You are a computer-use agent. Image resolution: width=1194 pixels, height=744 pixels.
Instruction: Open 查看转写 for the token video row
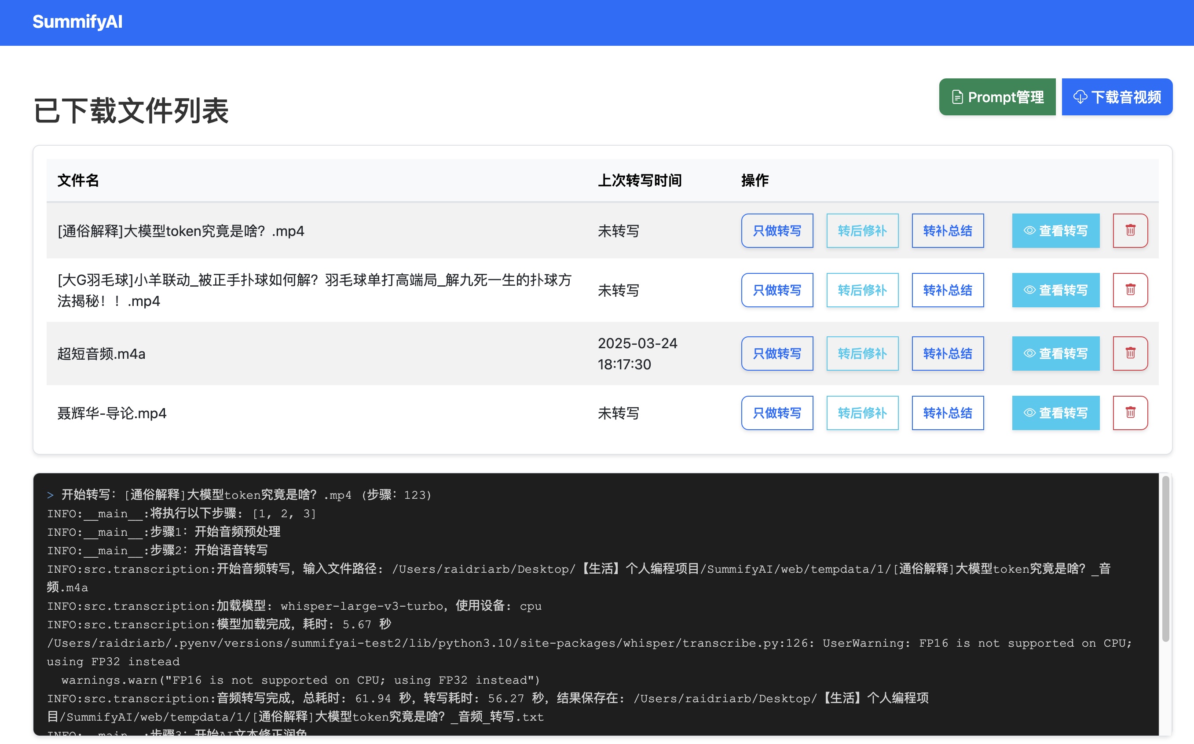[x=1055, y=230]
